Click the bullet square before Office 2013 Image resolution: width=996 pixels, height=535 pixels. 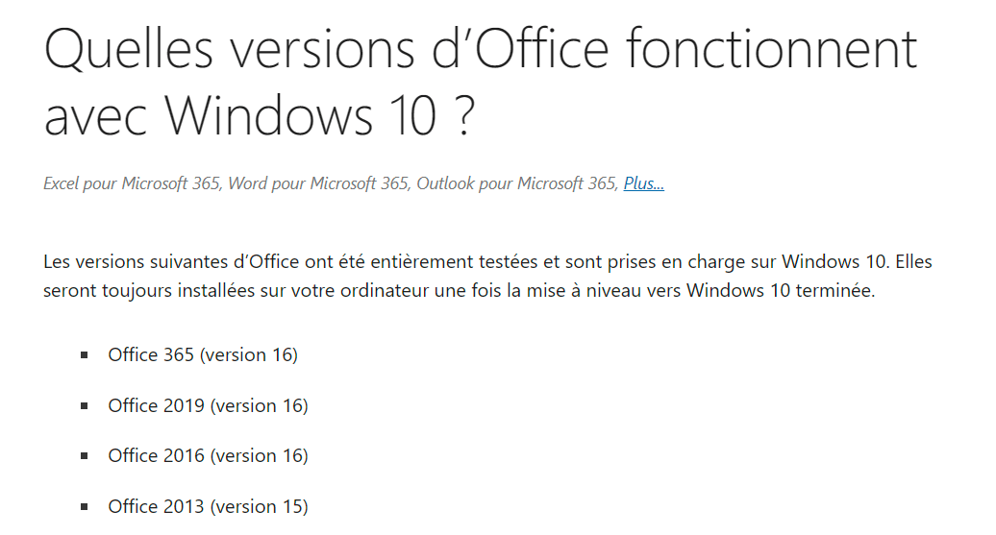[85, 507]
